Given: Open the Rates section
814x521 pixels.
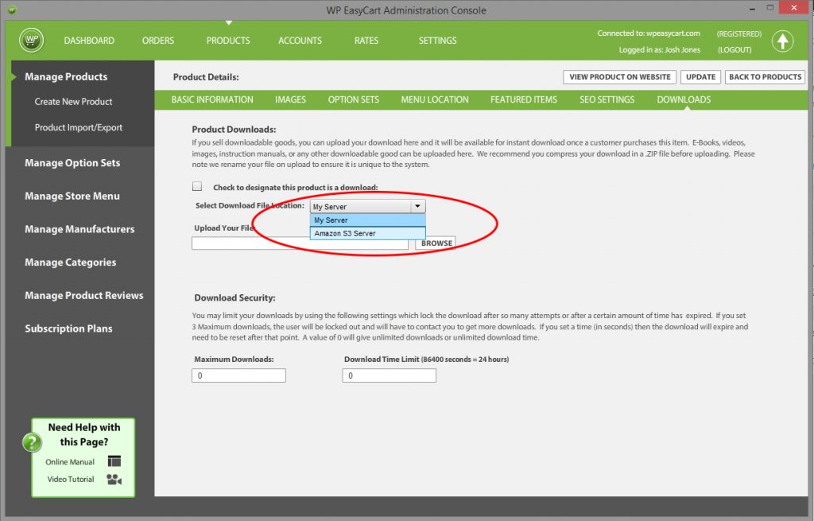Looking at the screenshot, I should 366,41.
